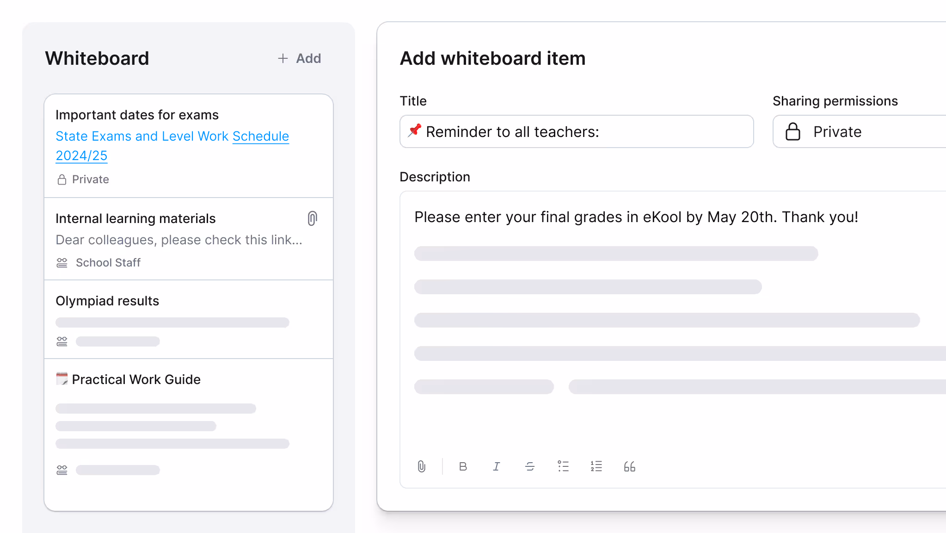Image resolution: width=946 pixels, height=533 pixels.
Task: Apply strikethrough formatting to text
Action: tap(530, 466)
